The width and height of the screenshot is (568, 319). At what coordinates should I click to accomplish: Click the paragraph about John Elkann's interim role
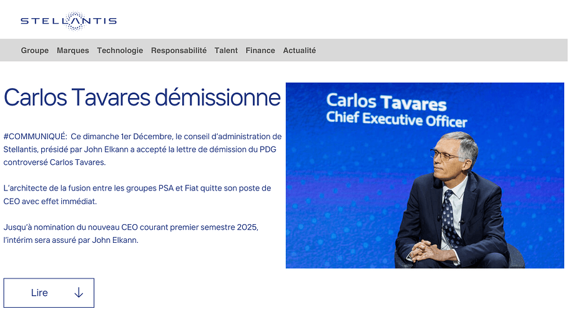(131, 233)
